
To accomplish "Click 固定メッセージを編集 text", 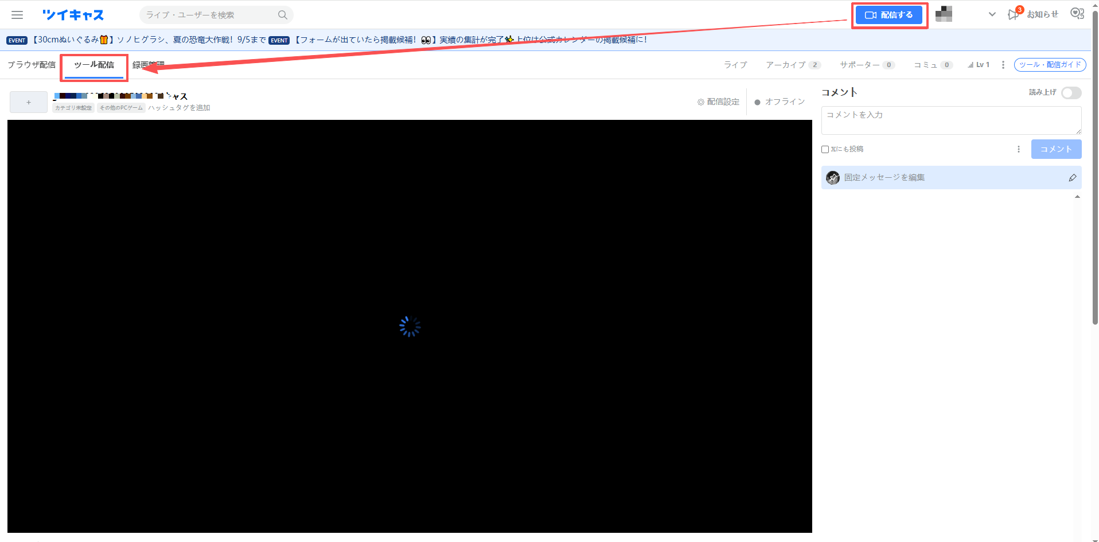I will [884, 178].
